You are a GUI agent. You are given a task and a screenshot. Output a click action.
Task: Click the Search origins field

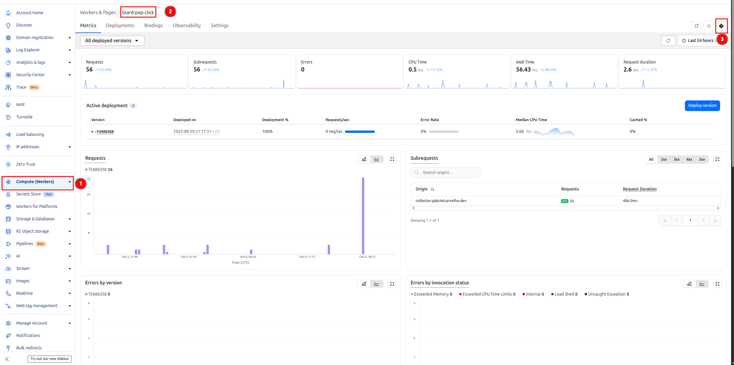click(445, 172)
